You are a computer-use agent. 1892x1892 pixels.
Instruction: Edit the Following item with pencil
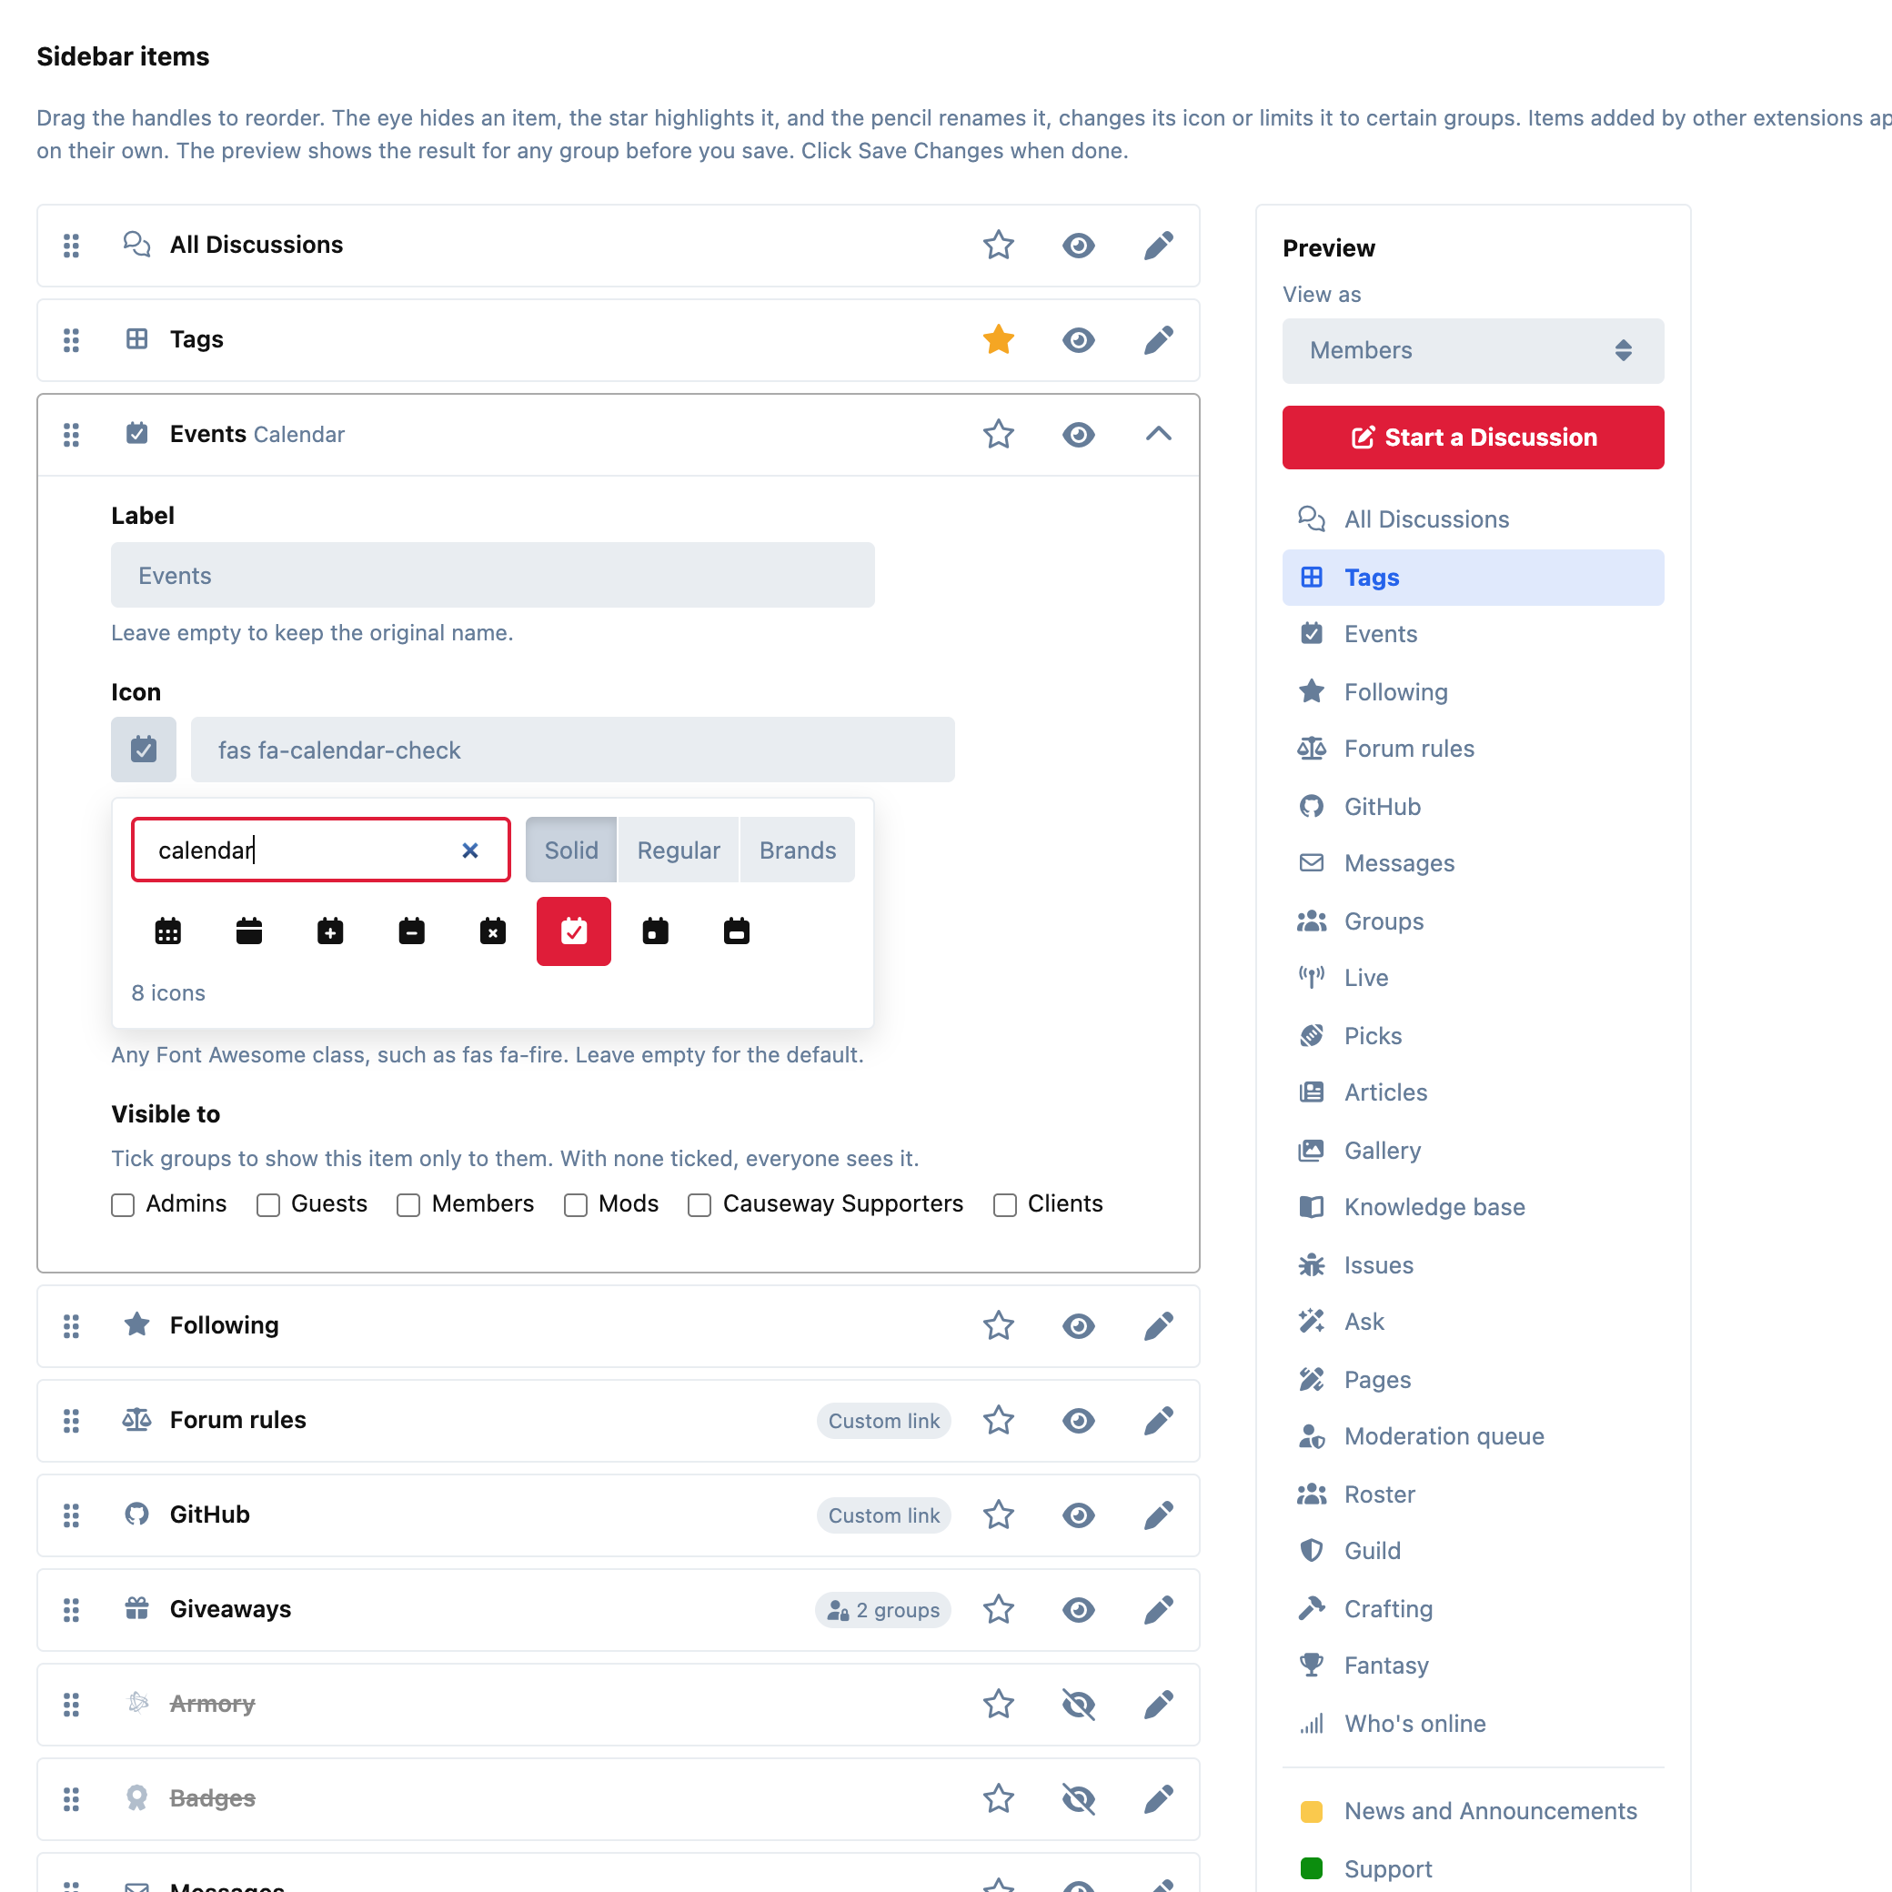[x=1159, y=1326]
